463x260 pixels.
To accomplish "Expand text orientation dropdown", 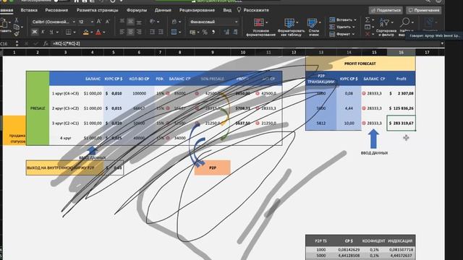I will [x=158, y=22].
